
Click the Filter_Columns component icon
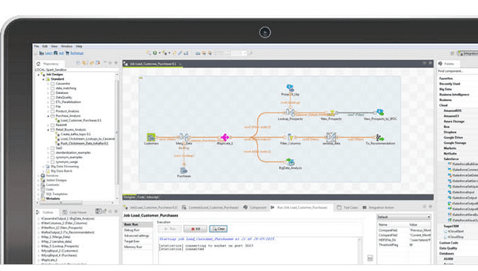pyautogui.click(x=290, y=137)
